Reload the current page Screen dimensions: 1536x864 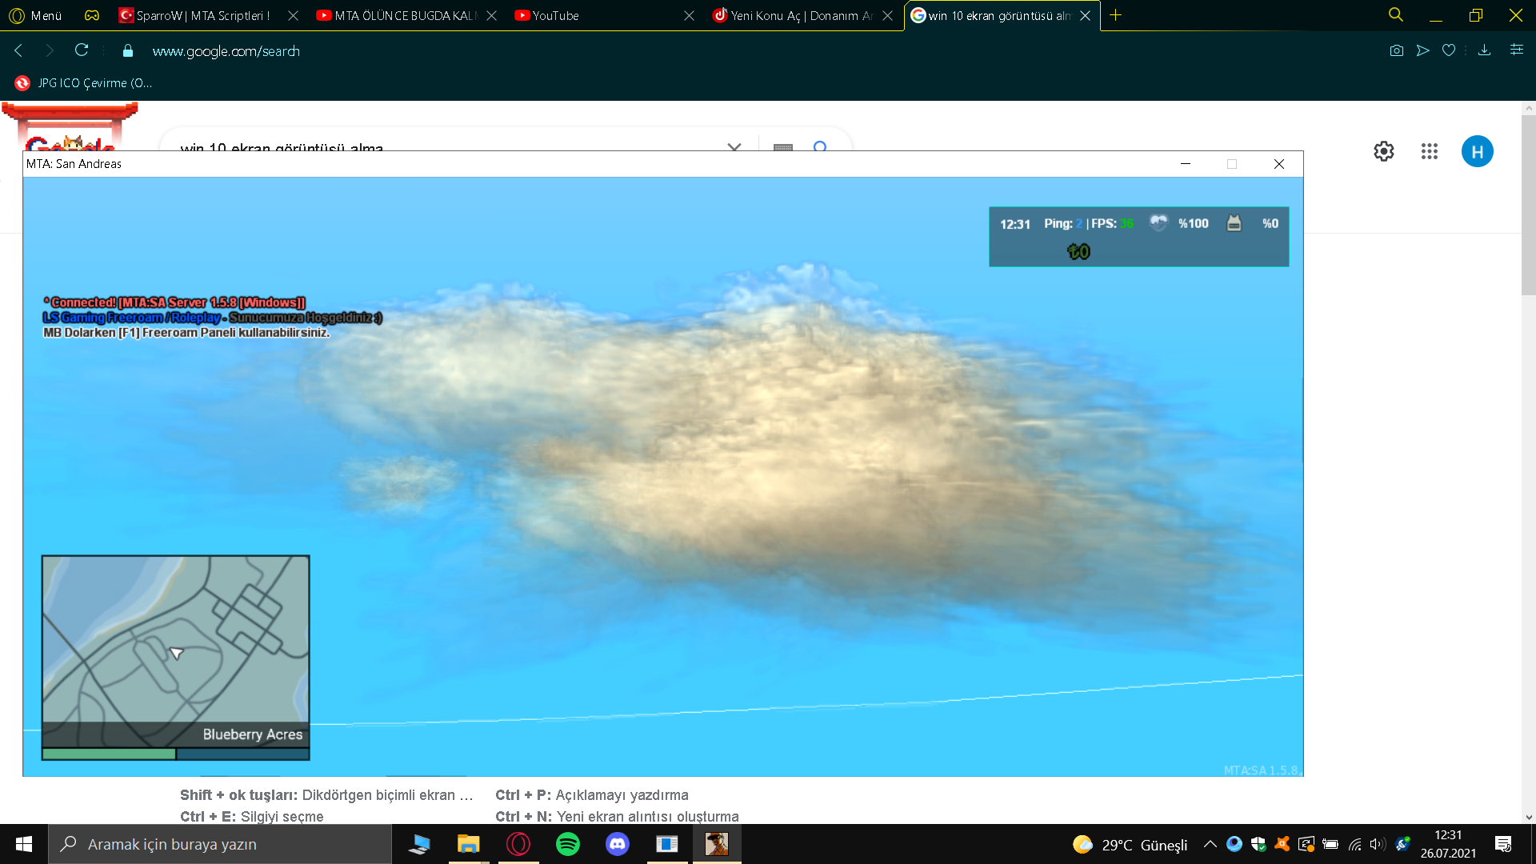tap(82, 50)
